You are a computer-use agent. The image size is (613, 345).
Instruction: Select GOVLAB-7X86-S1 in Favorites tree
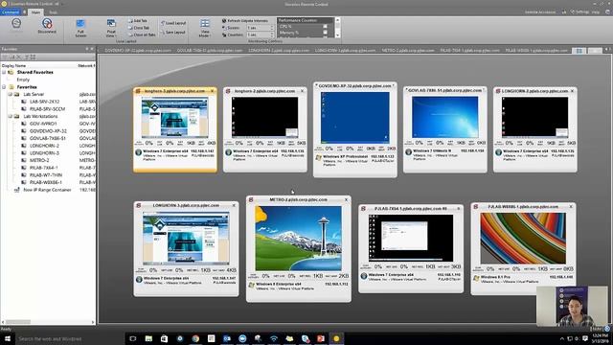pyautogui.click(x=48, y=138)
